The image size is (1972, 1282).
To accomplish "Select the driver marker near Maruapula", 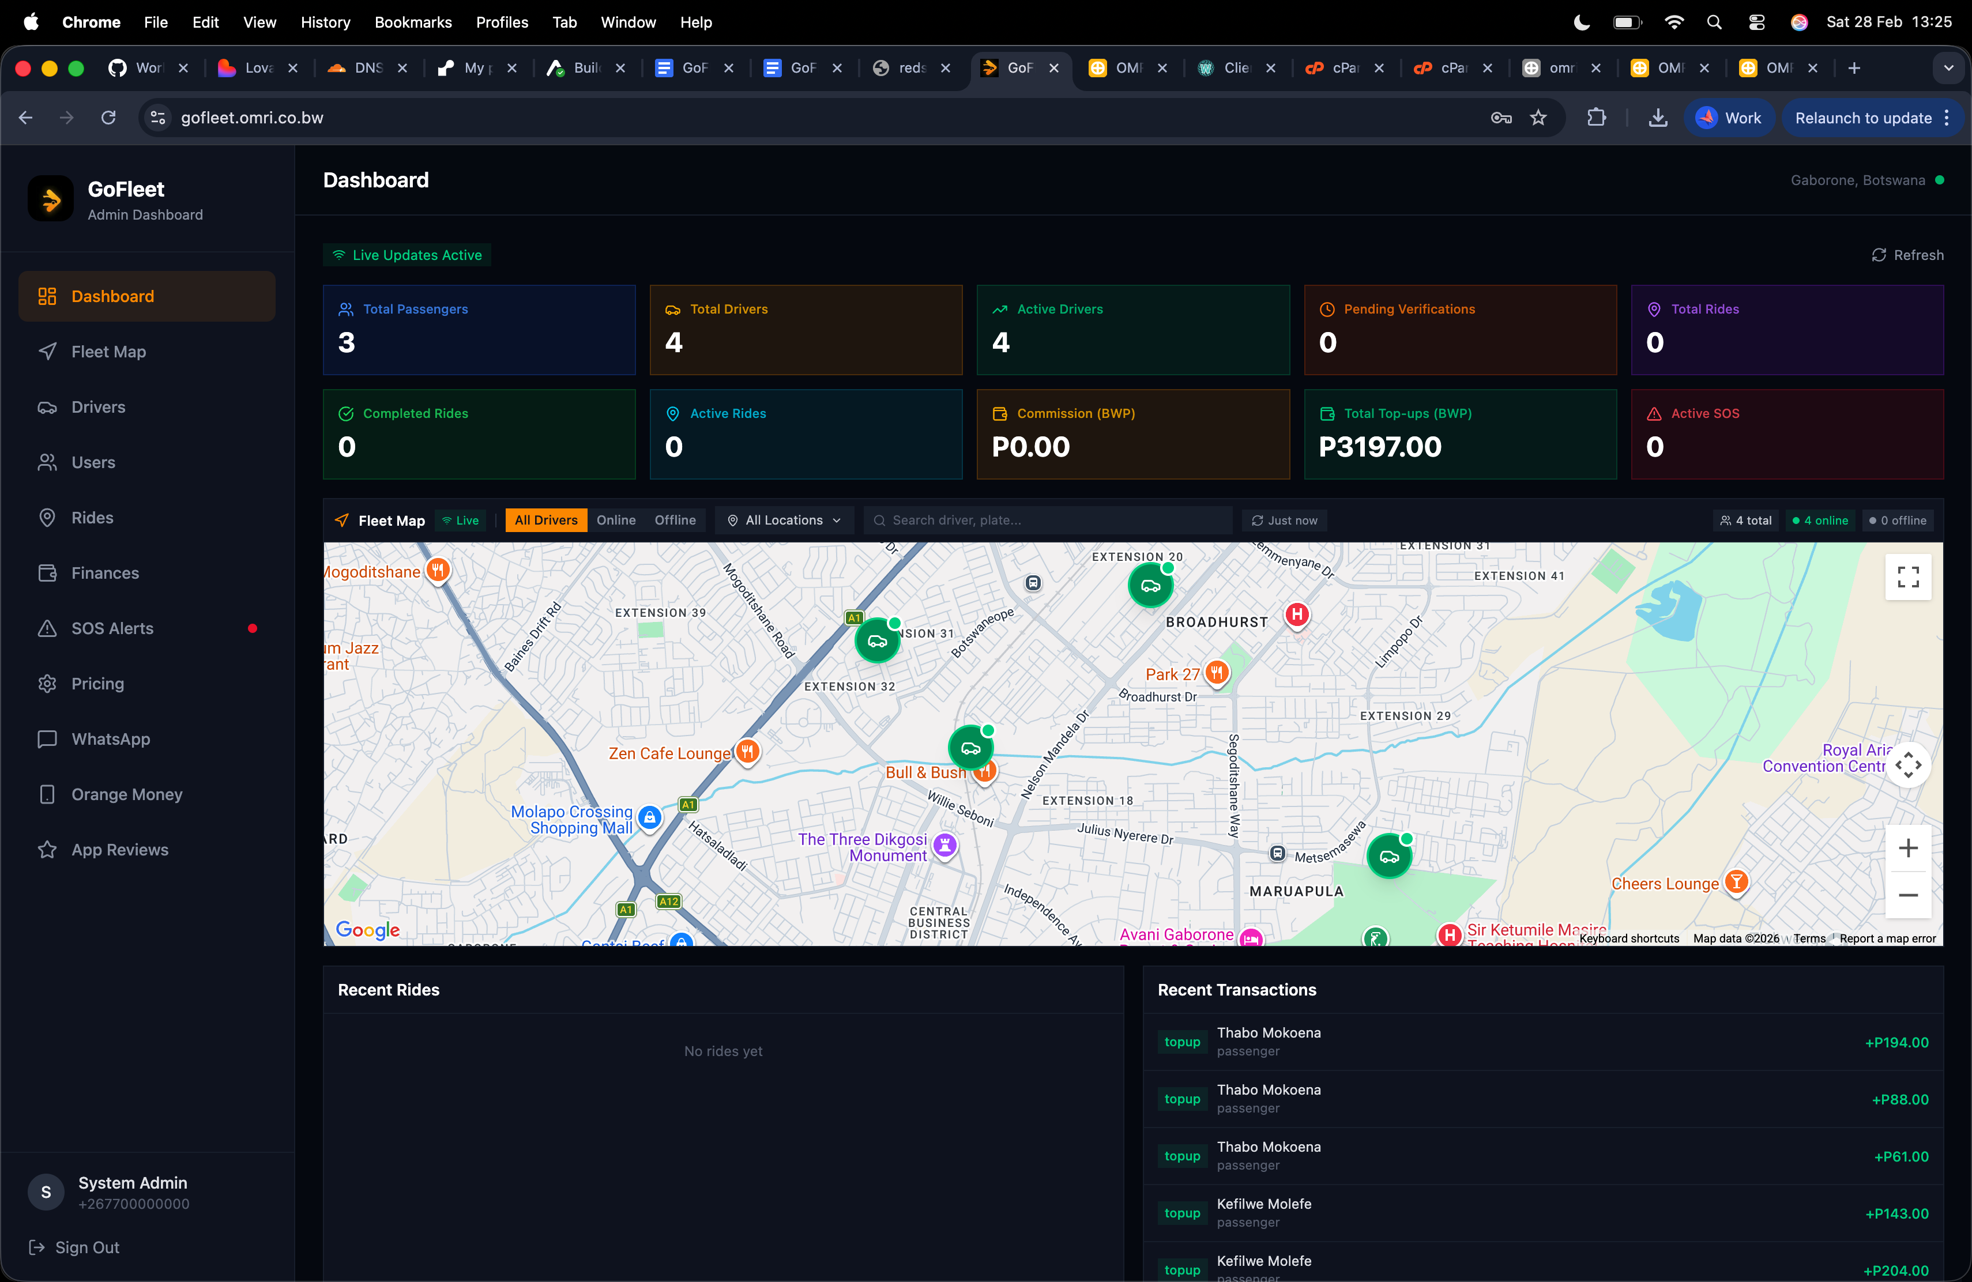I will [x=1390, y=857].
